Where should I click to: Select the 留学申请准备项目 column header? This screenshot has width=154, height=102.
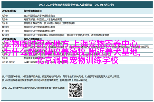pos(33,11)
